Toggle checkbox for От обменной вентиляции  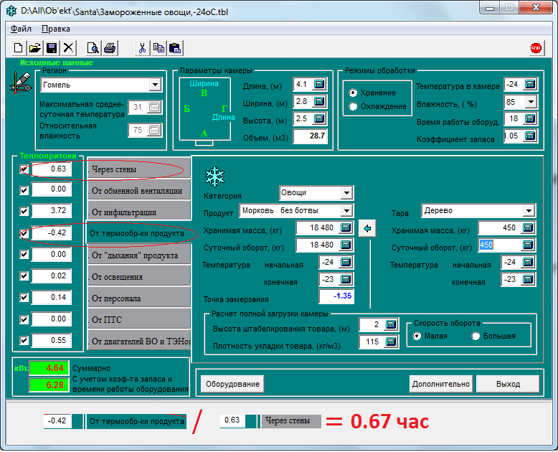click(24, 190)
